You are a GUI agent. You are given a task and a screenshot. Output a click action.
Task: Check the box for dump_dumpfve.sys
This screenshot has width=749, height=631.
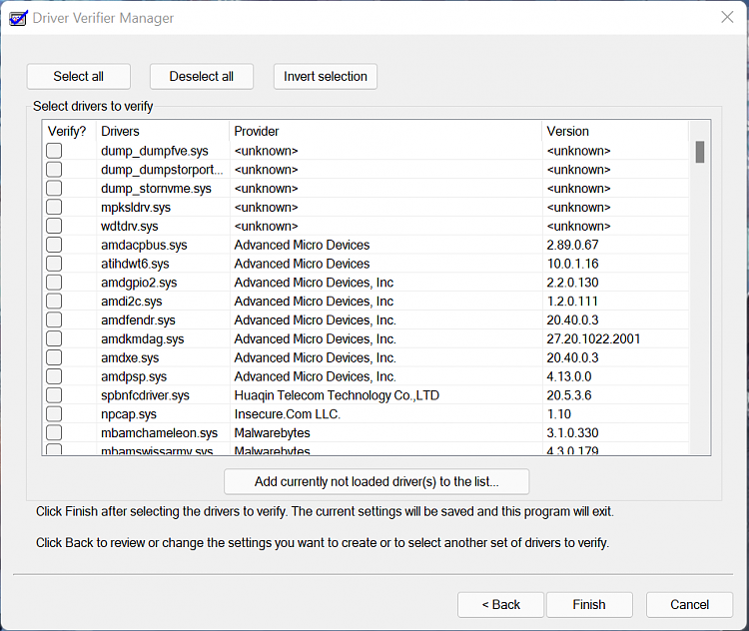pyautogui.click(x=54, y=151)
